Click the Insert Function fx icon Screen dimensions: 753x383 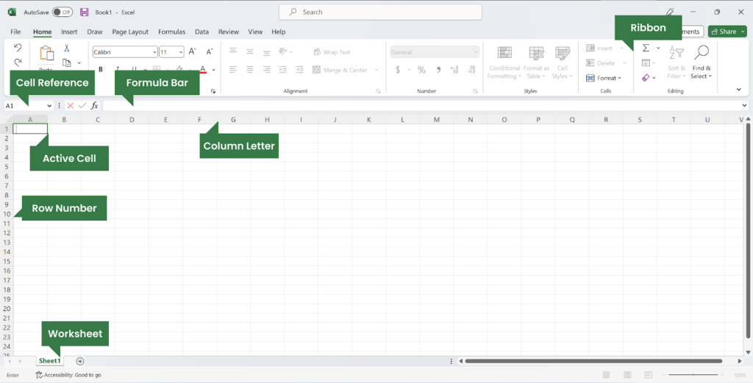[94, 106]
